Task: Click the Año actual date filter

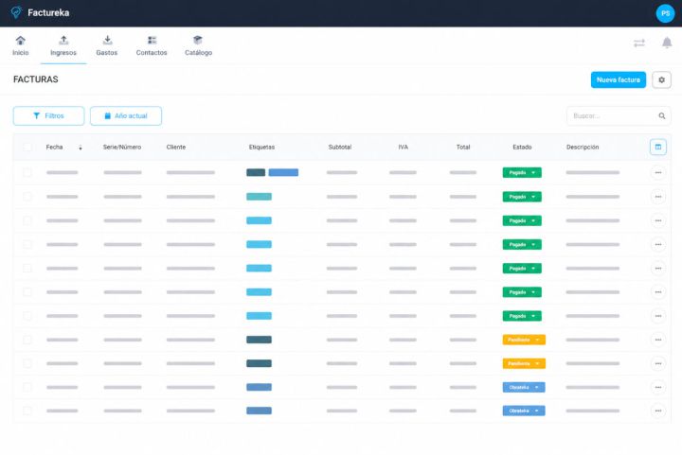Action: click(x=126, y=116)
